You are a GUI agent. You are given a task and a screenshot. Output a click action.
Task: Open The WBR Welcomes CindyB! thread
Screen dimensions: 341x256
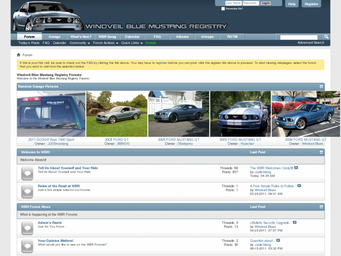(x=272, y=168)
